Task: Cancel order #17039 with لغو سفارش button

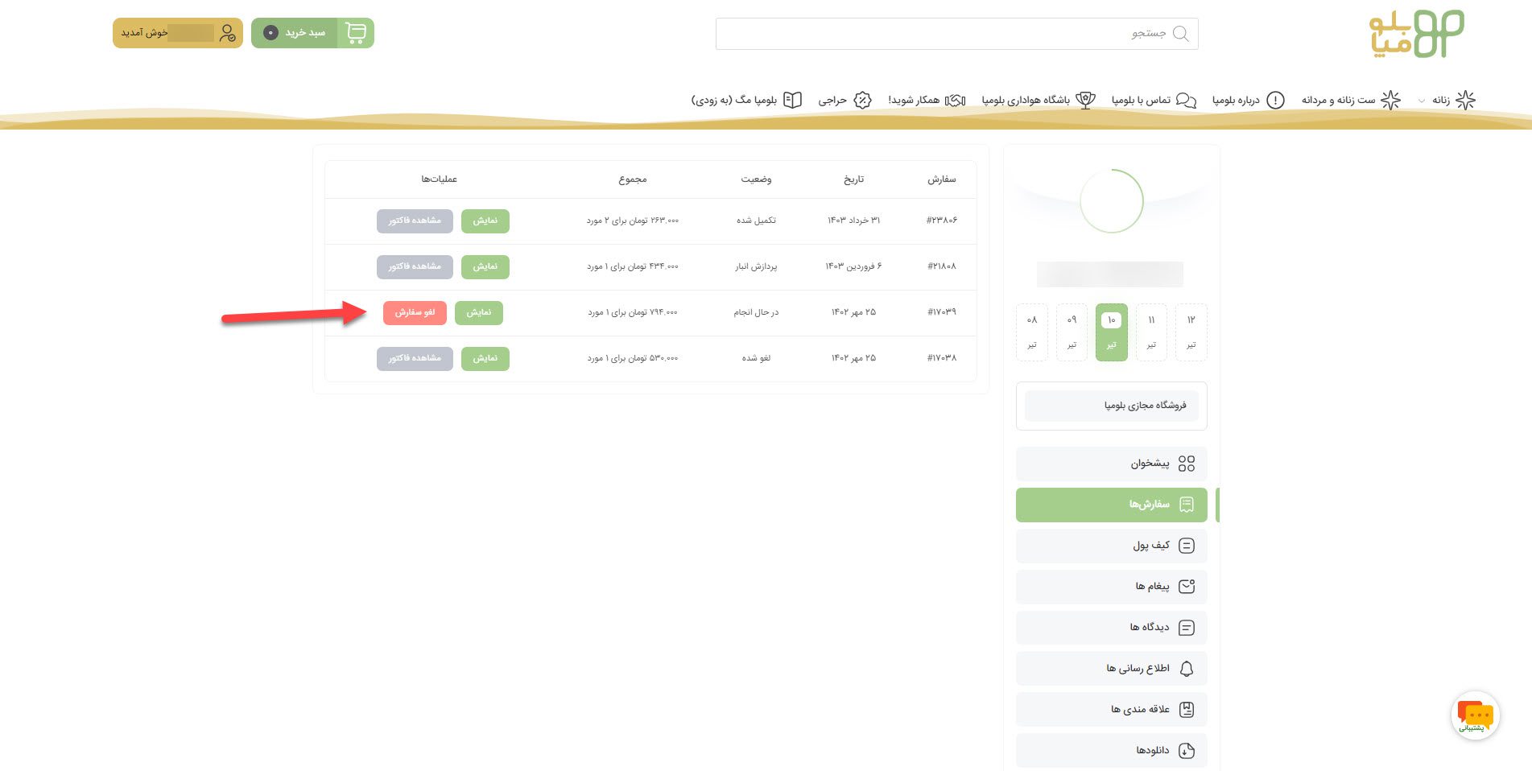Action: point(415,312)
